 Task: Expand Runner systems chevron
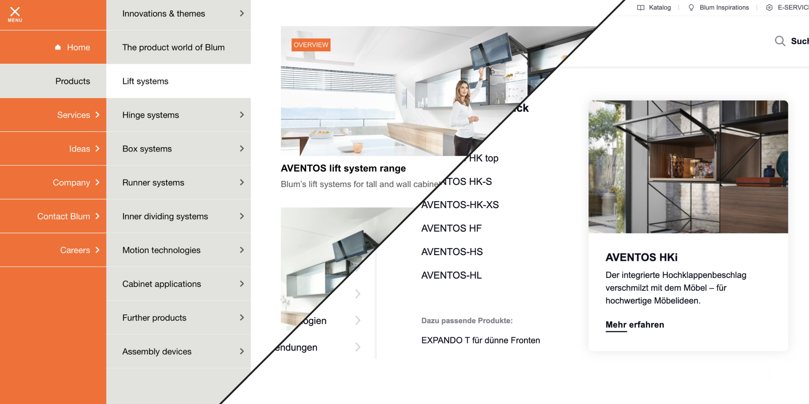[242, 182]
